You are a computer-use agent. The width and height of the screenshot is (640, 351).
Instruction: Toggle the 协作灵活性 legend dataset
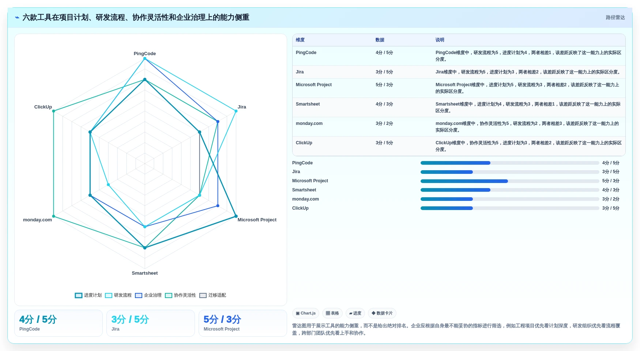(180, 295)
